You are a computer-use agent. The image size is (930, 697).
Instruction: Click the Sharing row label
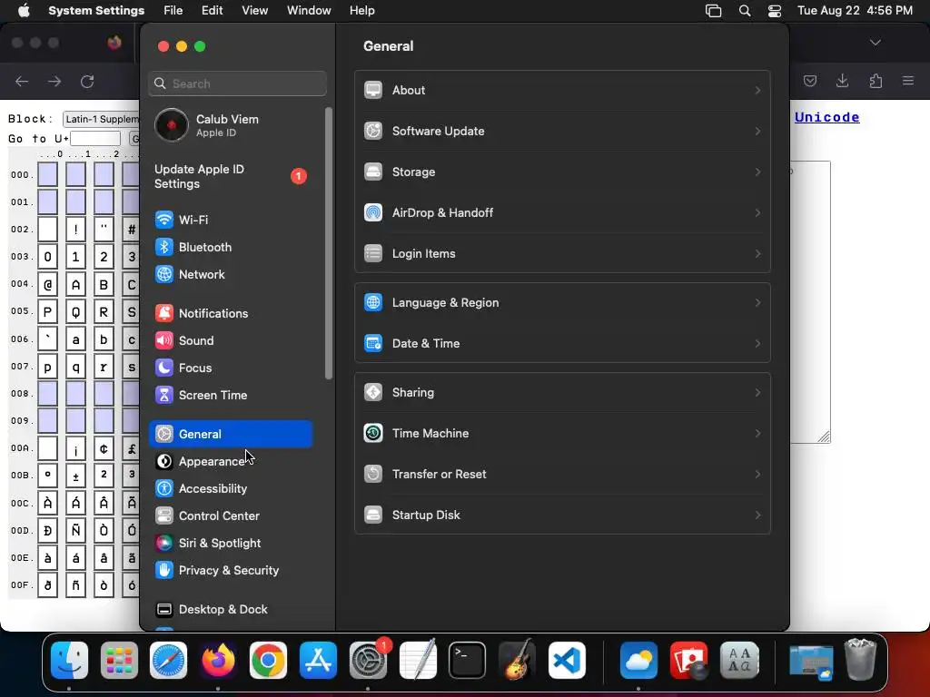[413, 393]
